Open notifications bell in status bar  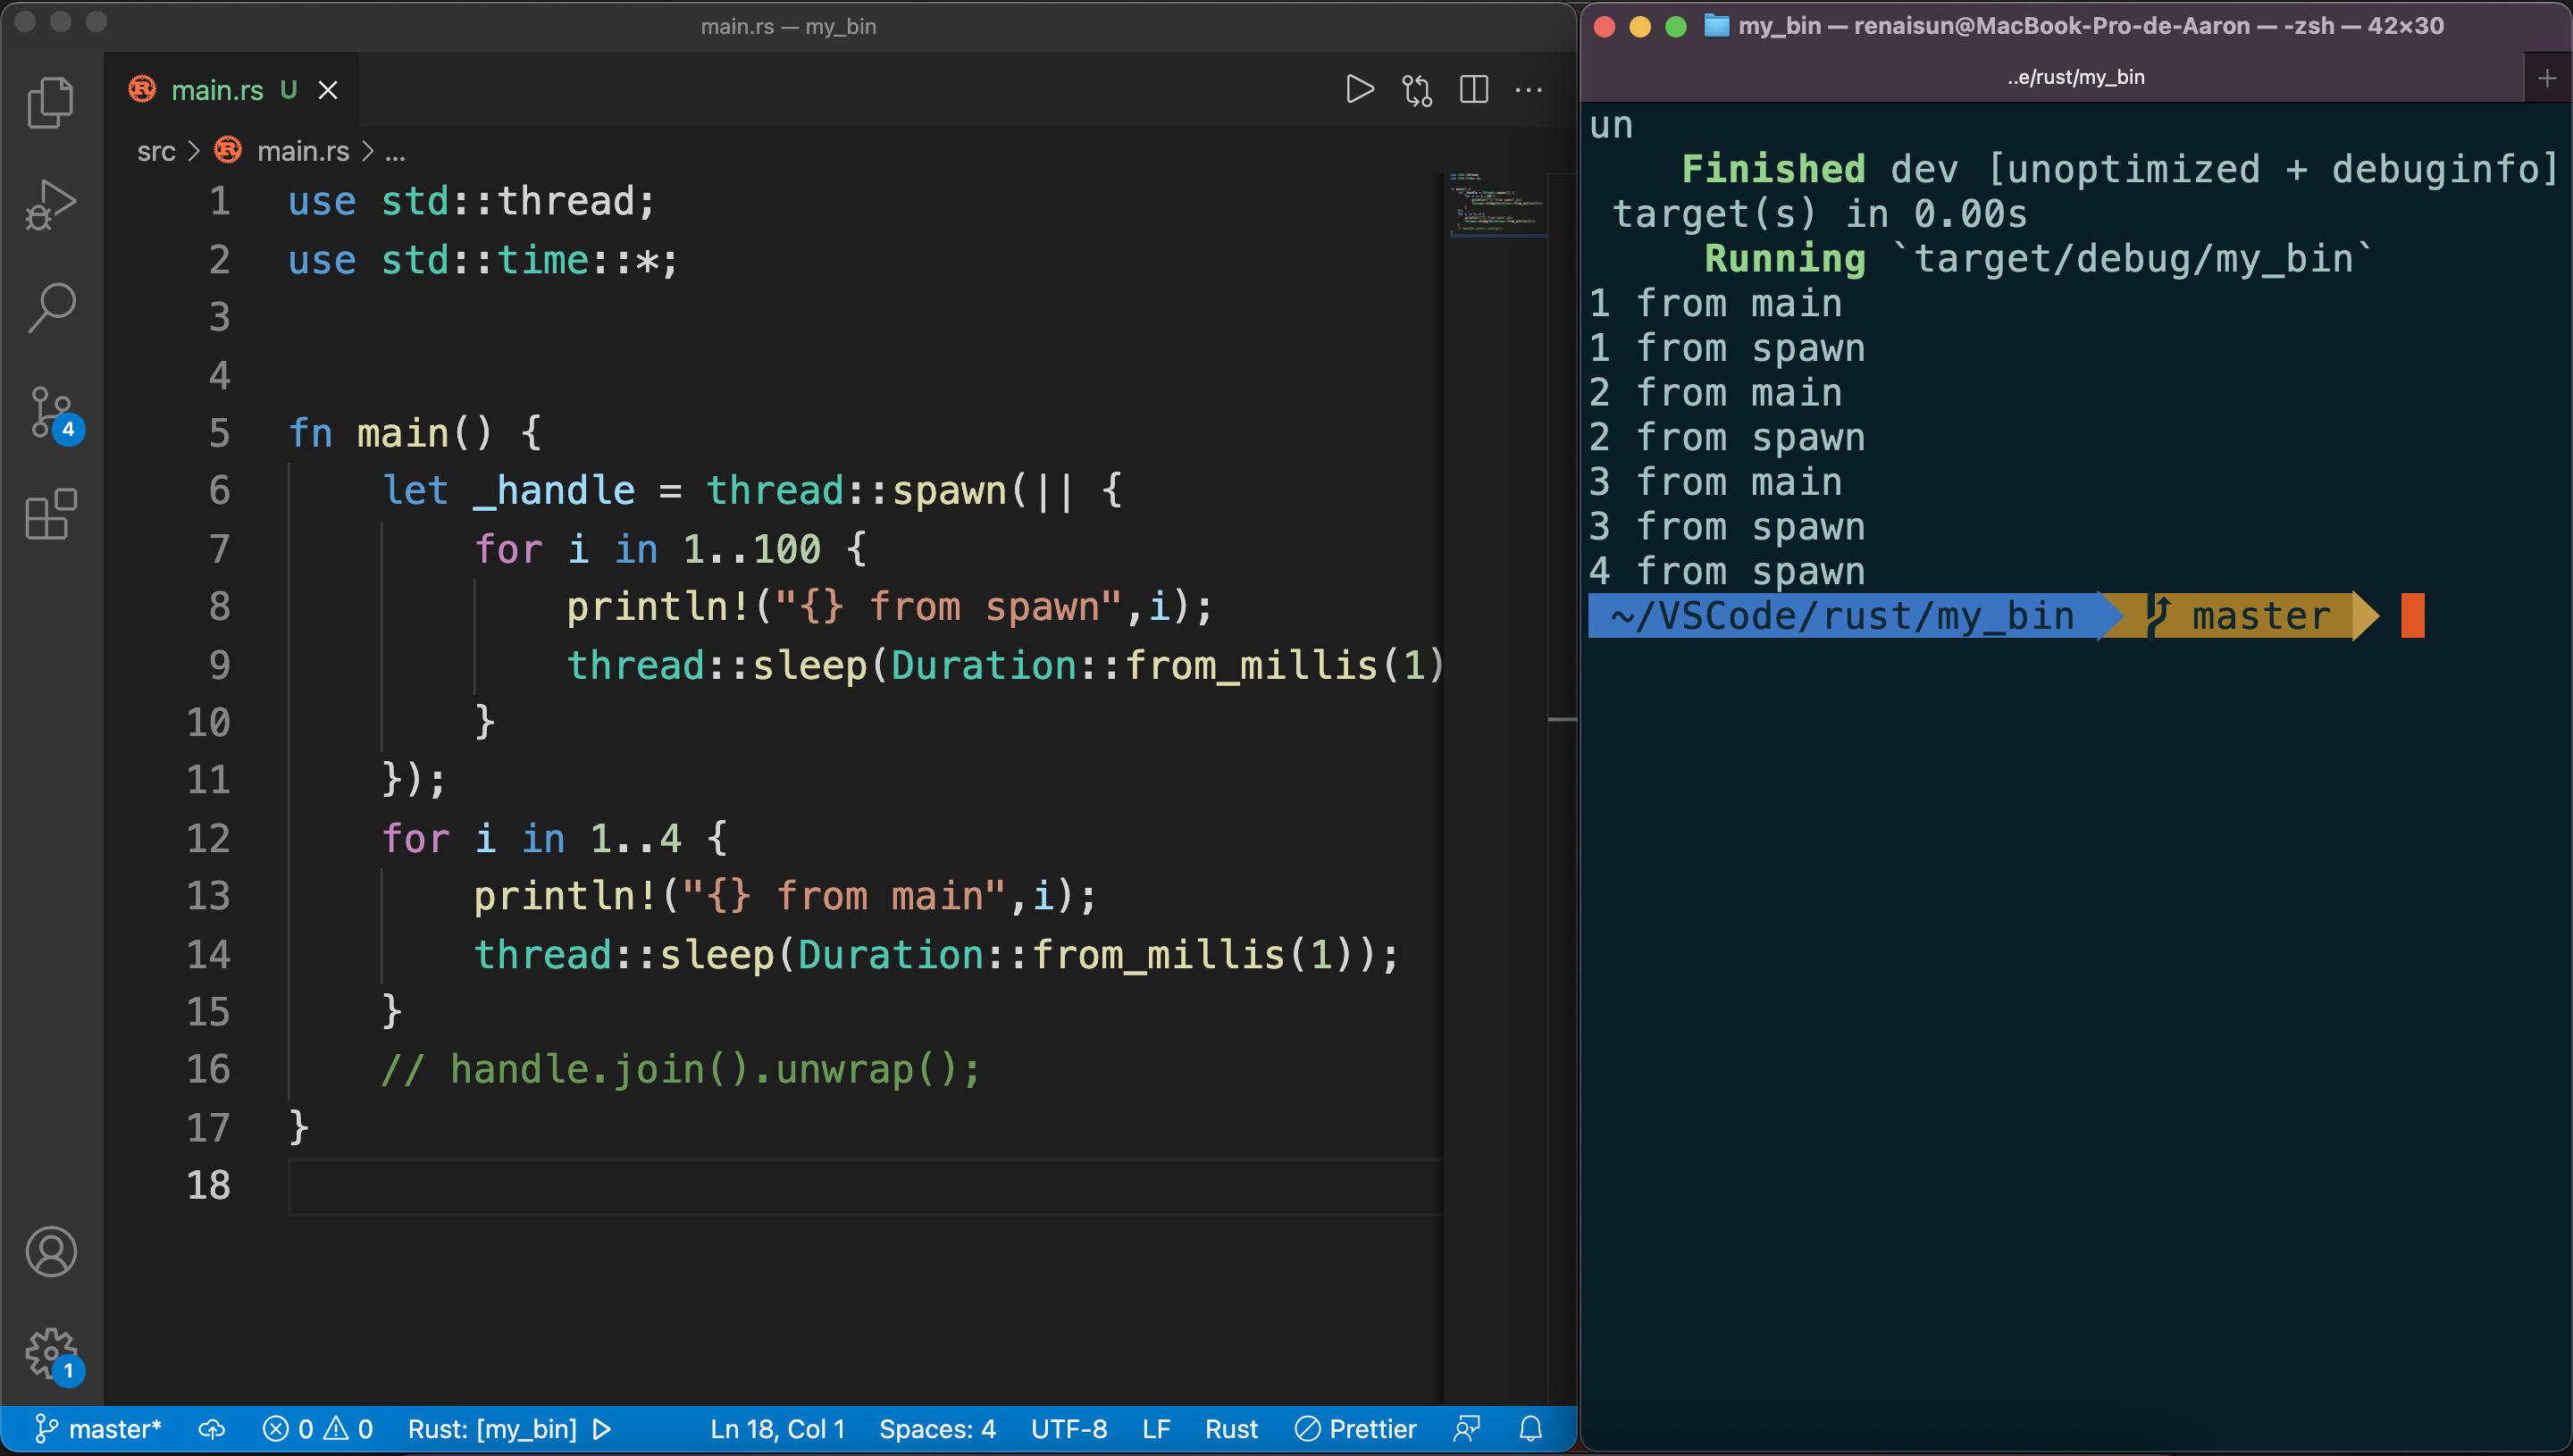(x=1530, y=1429)
